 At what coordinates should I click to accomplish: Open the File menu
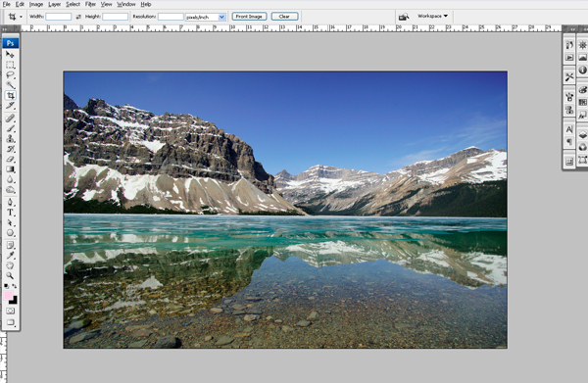7,4
